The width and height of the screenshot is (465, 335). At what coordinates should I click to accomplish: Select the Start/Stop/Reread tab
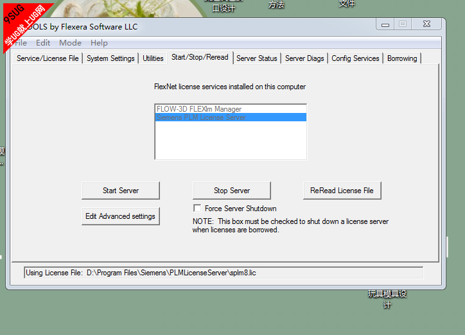tap(200, 57)
